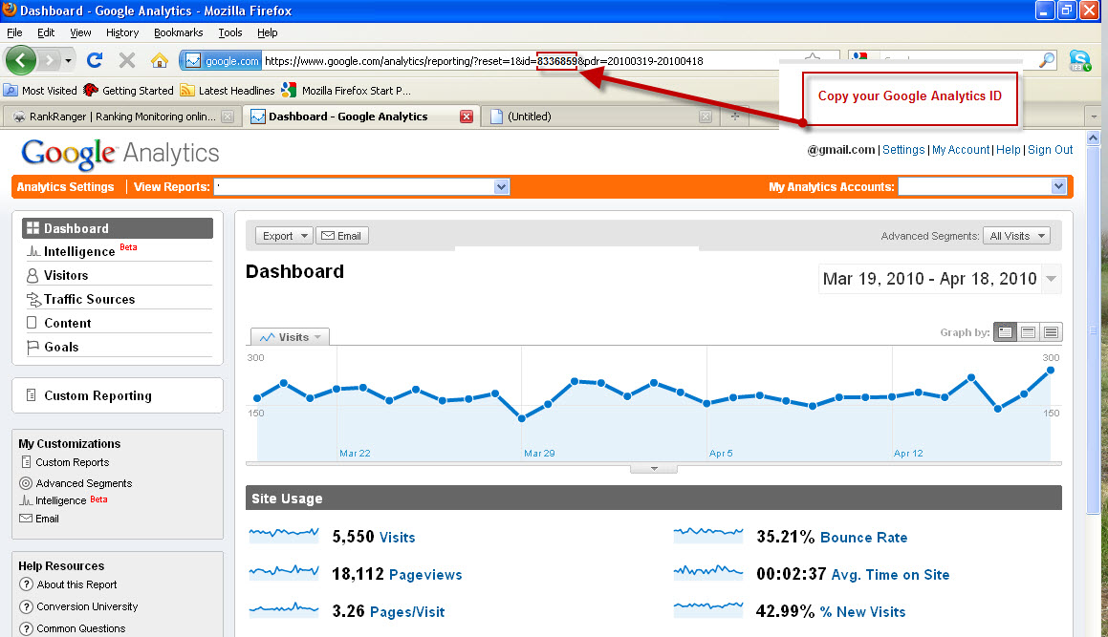This screenshot has width=1108, height=637.
Task: Click the Google Analytics logo
Action: [120, 153]
